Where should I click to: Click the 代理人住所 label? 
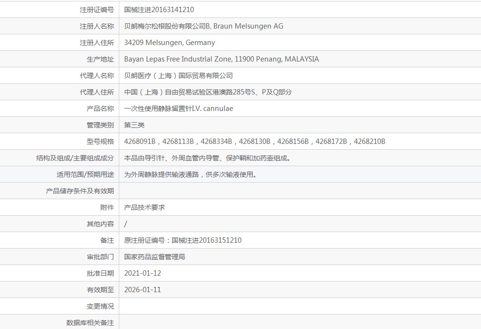tap(97, 92)
